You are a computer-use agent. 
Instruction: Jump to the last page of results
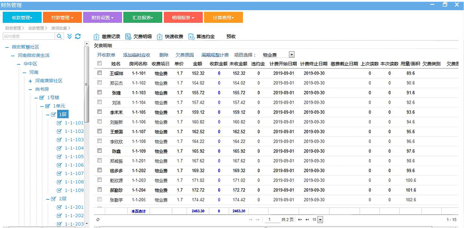(x=307, y=220)
